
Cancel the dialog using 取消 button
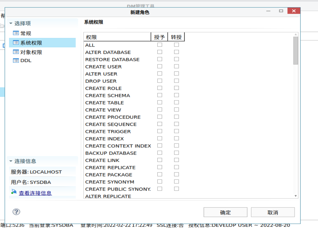click(x=273, y=212)
